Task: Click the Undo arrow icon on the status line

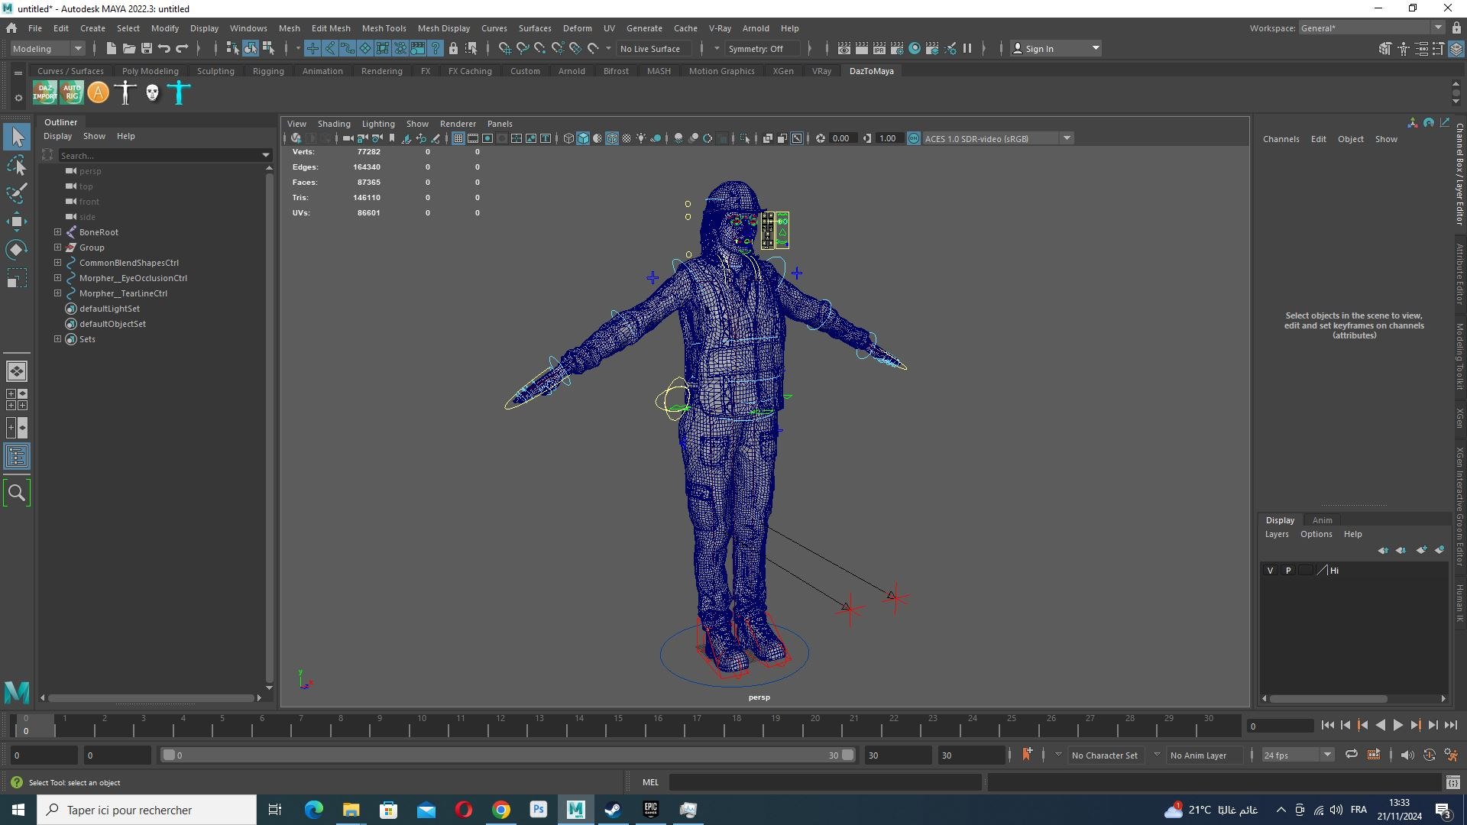Action: pos(164,48)
